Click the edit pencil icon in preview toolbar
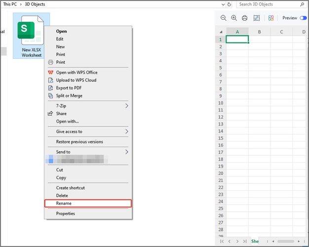The image size is (309, 247). 256,18
